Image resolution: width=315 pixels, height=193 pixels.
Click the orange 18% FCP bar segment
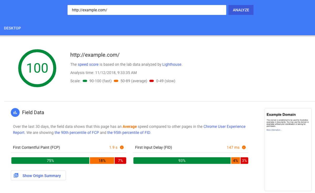102,161
